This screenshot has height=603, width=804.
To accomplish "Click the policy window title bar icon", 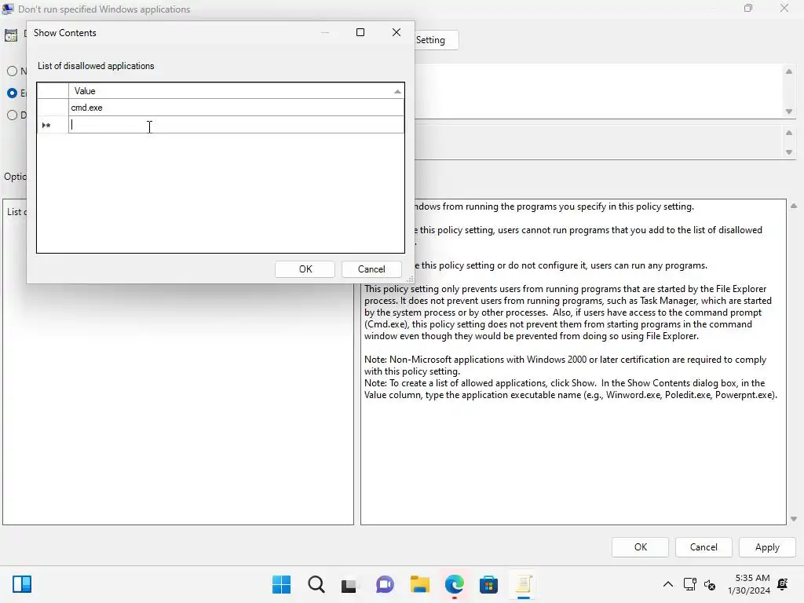I will point(8,8).
